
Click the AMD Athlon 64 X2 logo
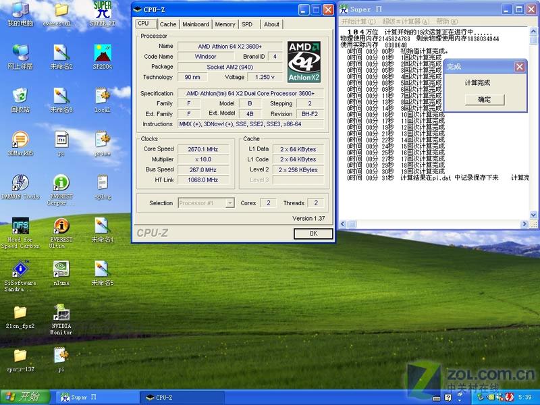[x=304, y=62]
